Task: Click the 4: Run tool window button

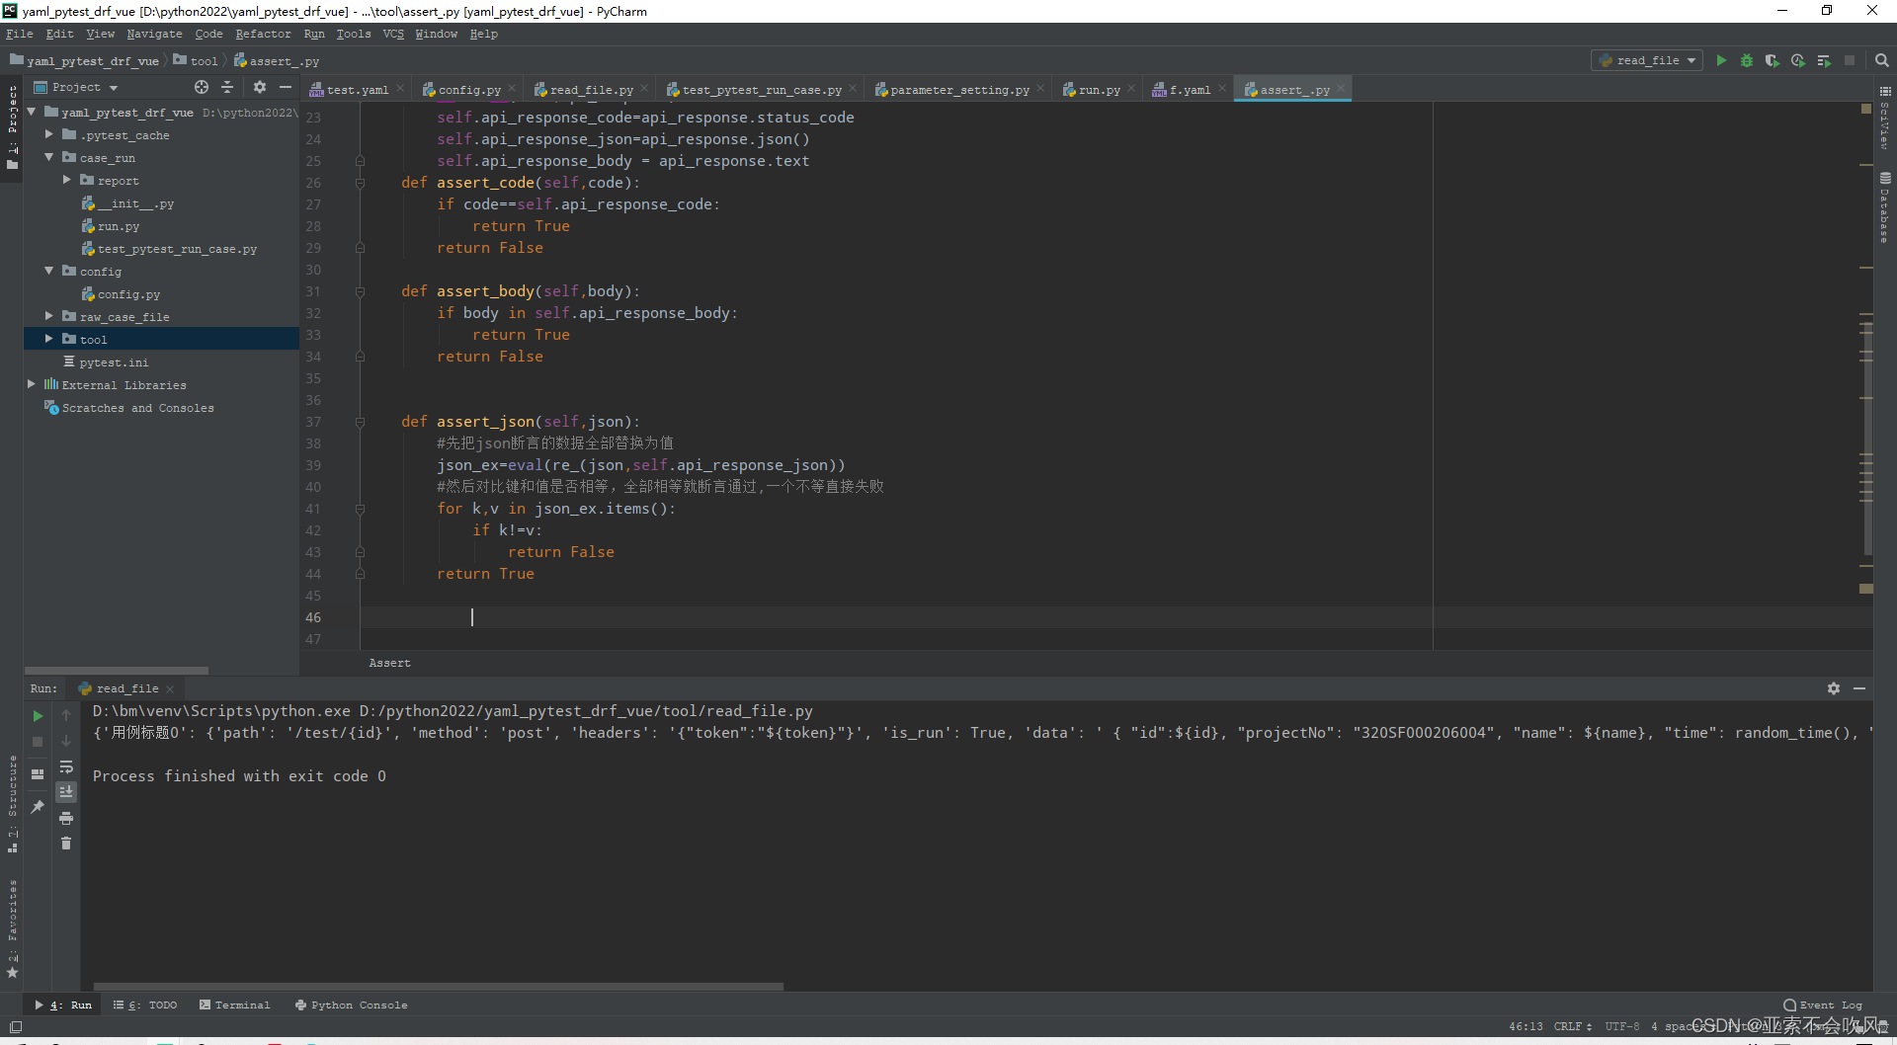Action: coord(63,1005)
